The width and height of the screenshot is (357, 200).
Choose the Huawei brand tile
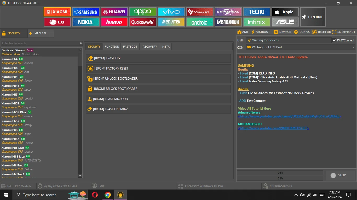click(x=114, y=12)
